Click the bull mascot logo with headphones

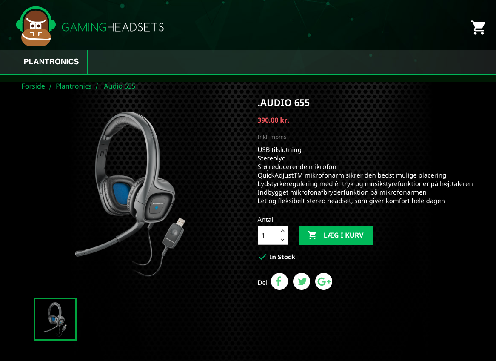[36, 26]
